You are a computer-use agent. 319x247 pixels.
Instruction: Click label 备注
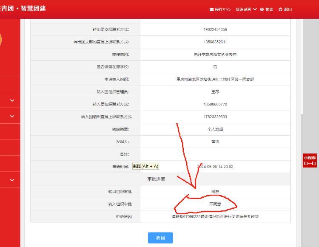point(125,154)
